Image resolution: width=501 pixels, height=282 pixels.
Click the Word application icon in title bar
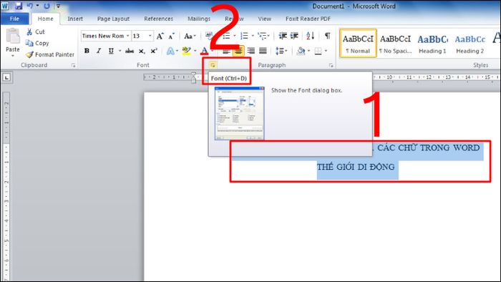point(5,6)
